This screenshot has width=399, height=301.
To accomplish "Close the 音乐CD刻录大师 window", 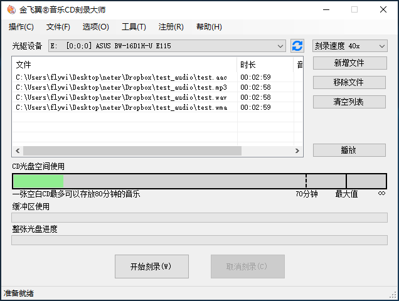I will click(383, 9).
